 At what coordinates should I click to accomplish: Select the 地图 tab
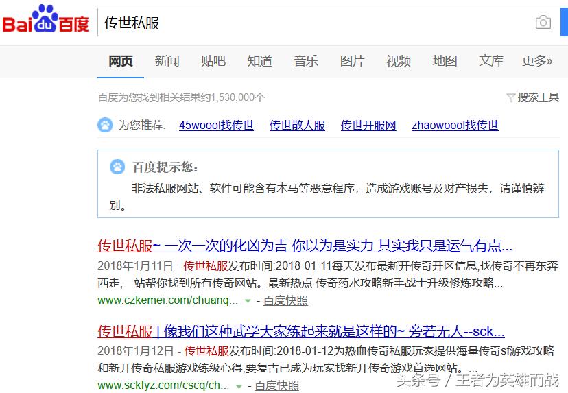(445, 61)
